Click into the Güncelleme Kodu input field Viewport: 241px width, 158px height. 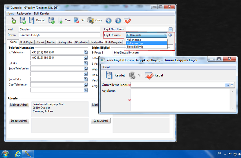pos(178,85)
